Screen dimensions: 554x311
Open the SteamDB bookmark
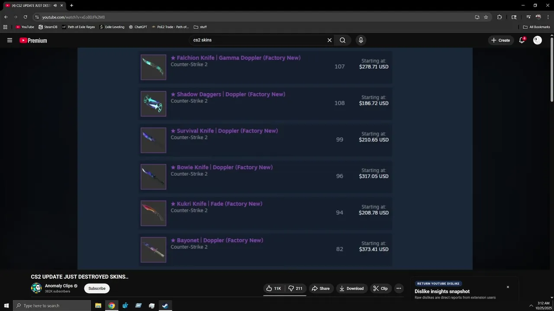click(48, 27)
